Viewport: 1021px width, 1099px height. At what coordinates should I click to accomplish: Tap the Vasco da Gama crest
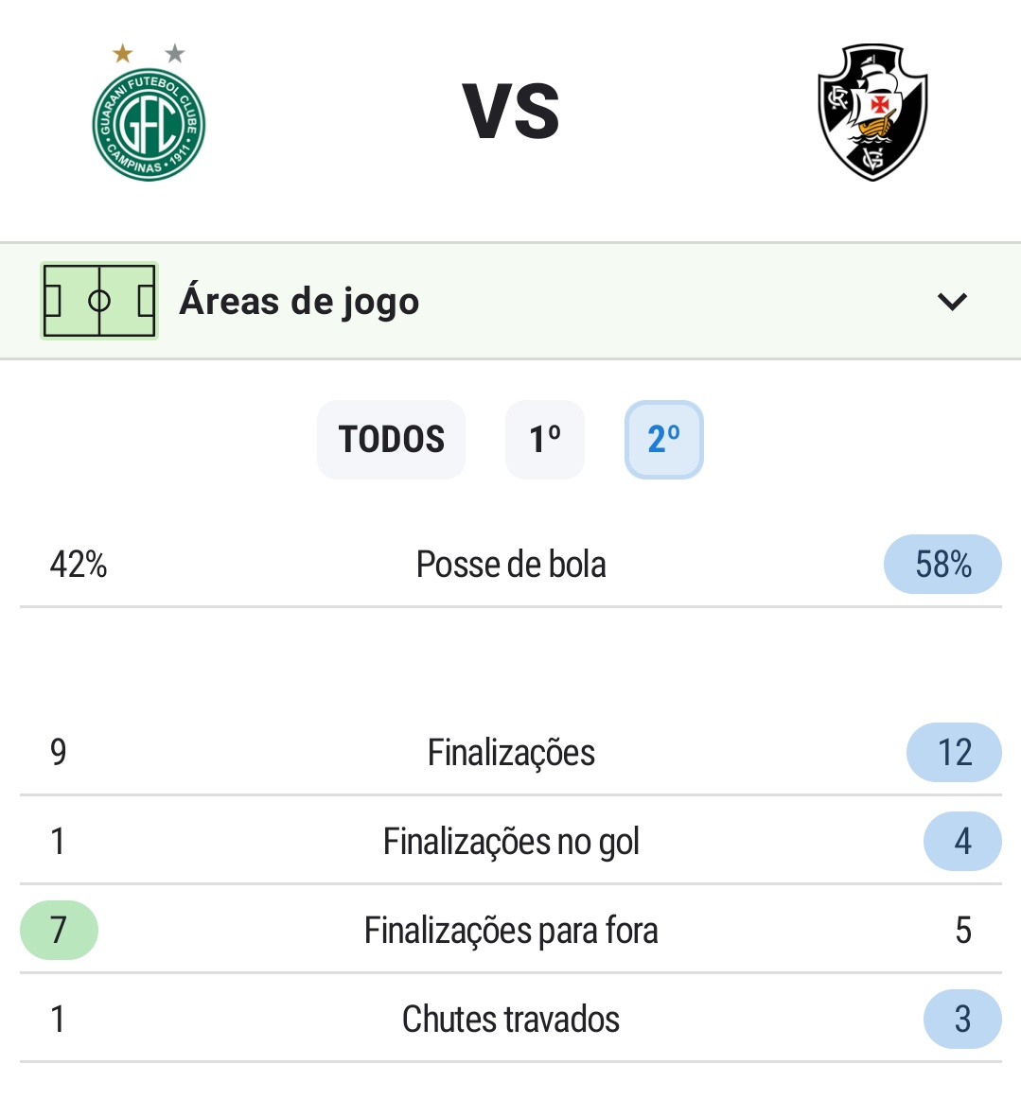tap(871, 112)
